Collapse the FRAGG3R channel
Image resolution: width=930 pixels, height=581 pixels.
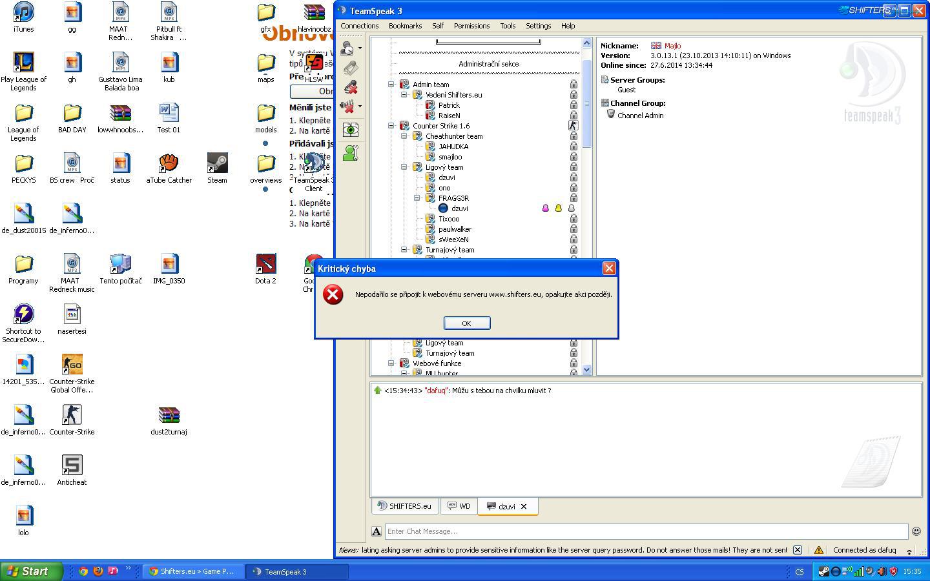click(x=417, y=198)
